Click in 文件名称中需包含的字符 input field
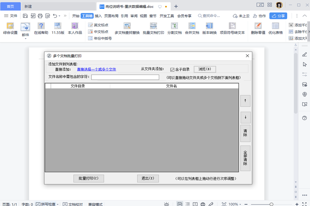Image resolution: width=310 pixels, height=206 pixels. pyautogui.click(x=125, y=77)
